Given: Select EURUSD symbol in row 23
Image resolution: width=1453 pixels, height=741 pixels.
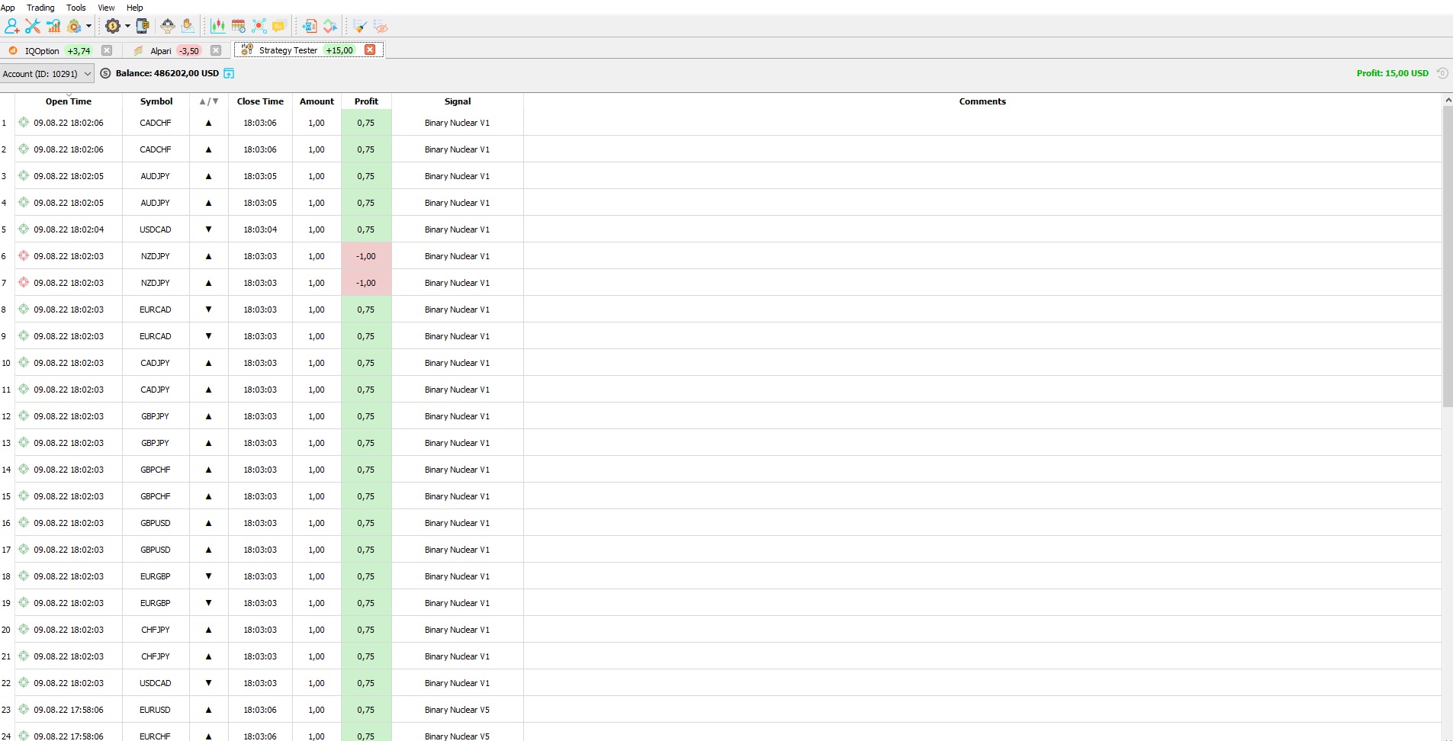Looking at the screenshot, I should [x=156, y=710].
